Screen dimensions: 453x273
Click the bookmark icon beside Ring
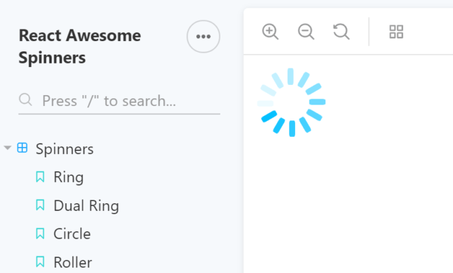tap(40, 177)
